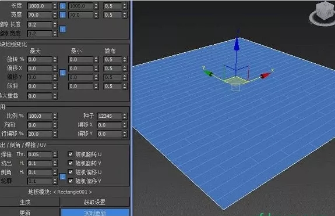Click the 偏移 Y field beneath 种子
The height and width of the screenshot is (216, 335).
tap(110, 134)
